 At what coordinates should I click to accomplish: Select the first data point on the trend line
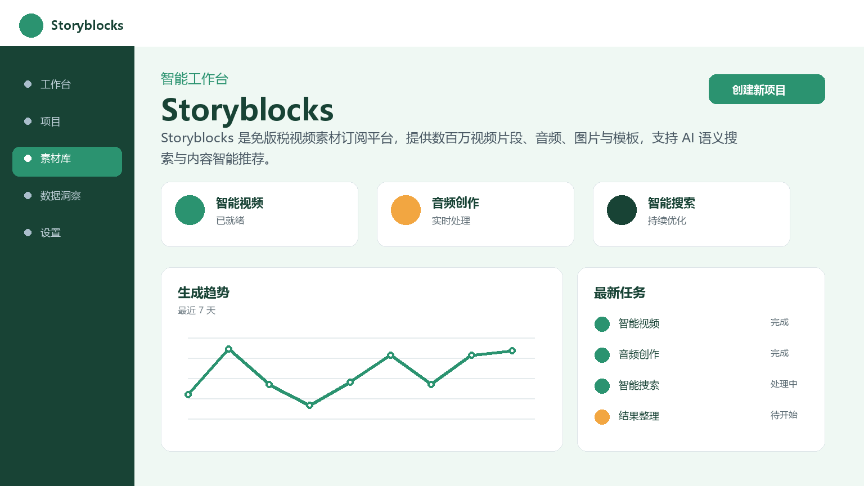click(x=188, y=394)
